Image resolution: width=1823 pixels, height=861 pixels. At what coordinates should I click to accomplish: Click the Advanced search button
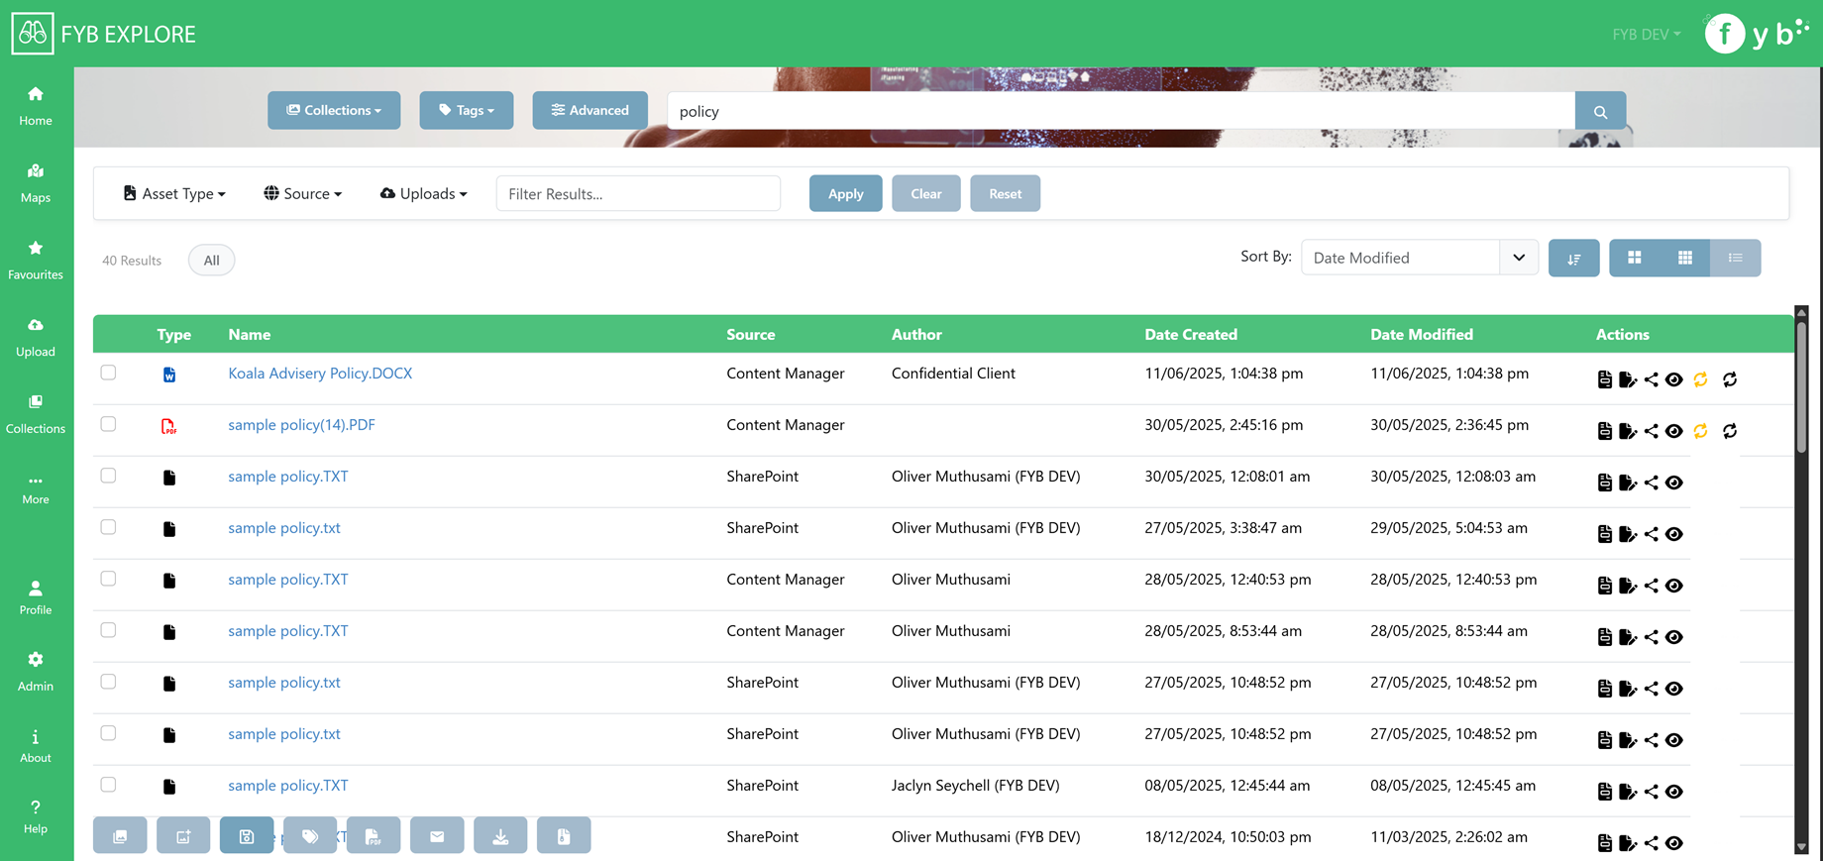590,110
